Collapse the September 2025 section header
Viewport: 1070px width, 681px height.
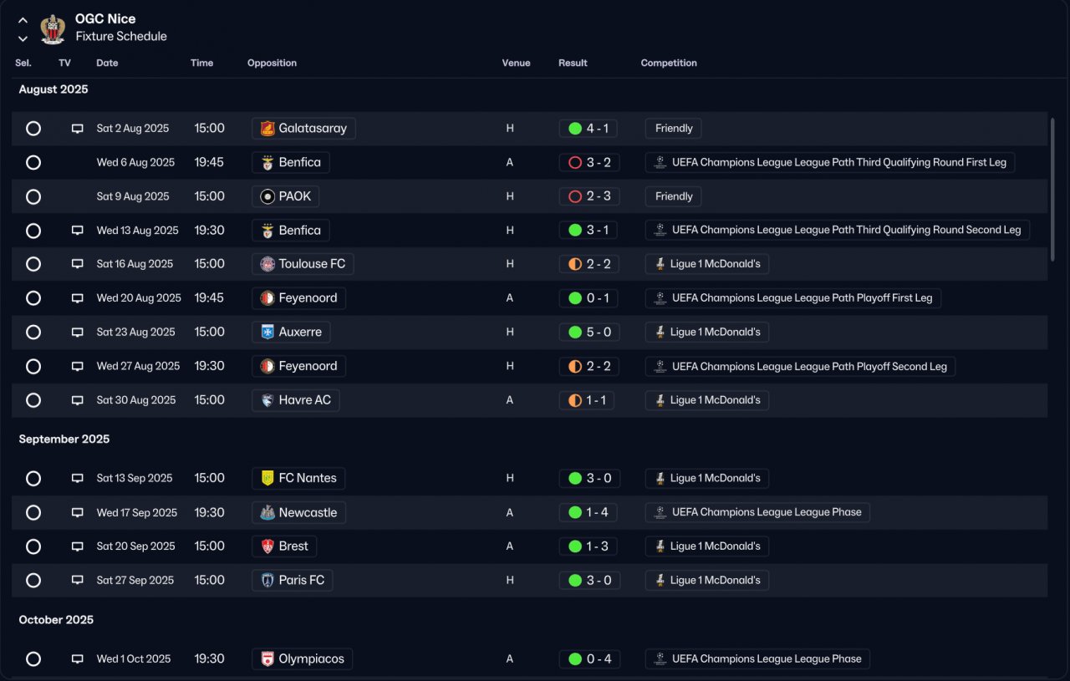pos(64,440)
